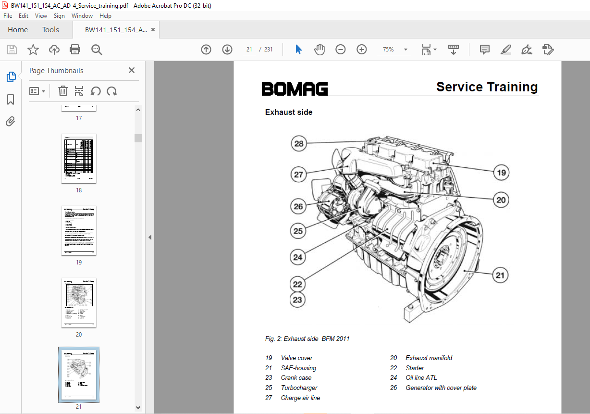This screenshot has height=414, width=590.
Task: Open the File menu
Action: 8,16
